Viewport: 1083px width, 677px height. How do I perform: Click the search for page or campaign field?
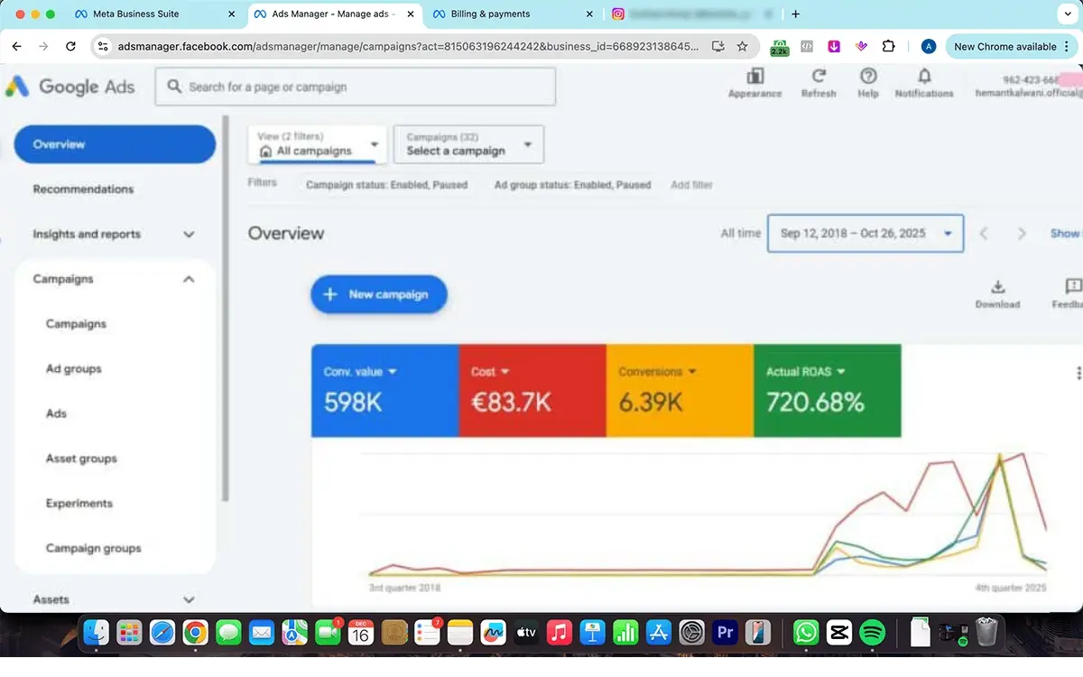tap(355, 88)
